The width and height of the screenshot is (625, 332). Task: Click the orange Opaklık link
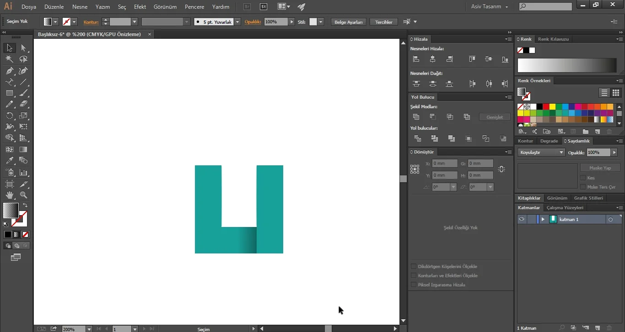point(253,22)
